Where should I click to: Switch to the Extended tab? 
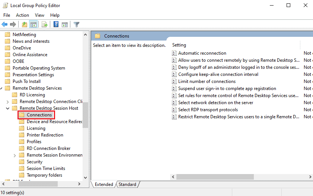[104, 184]
